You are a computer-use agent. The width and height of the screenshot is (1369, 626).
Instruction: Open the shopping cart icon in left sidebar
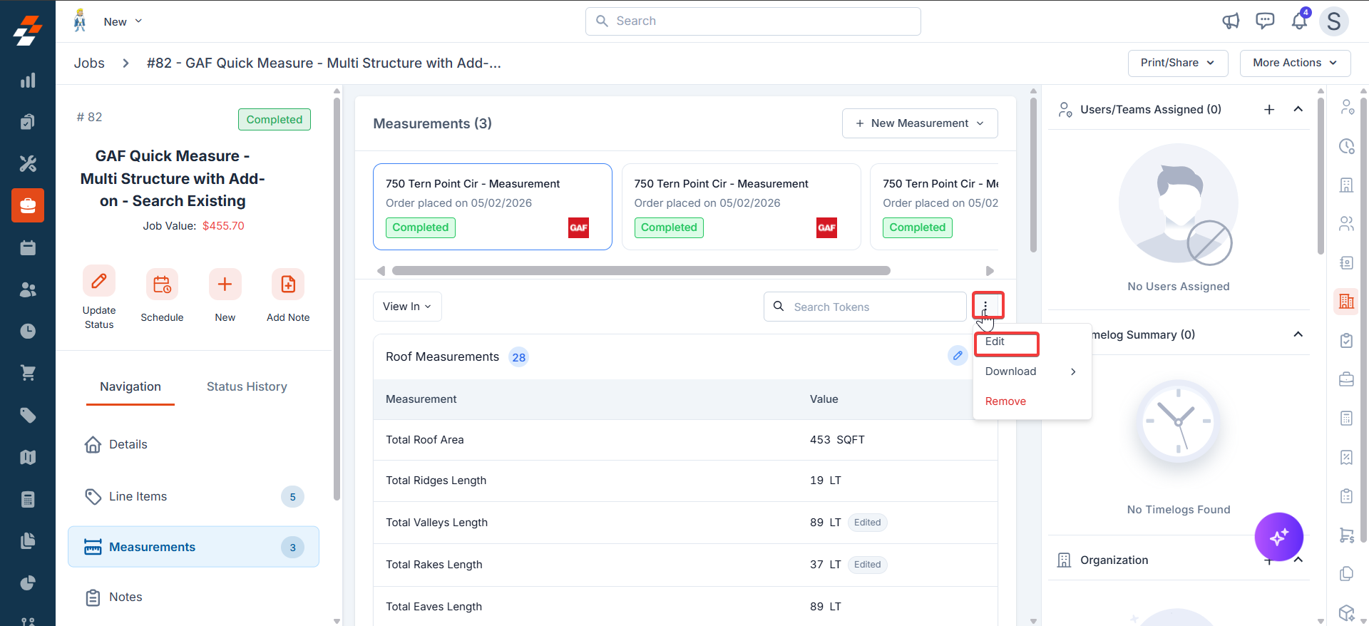tap(28, 373)
